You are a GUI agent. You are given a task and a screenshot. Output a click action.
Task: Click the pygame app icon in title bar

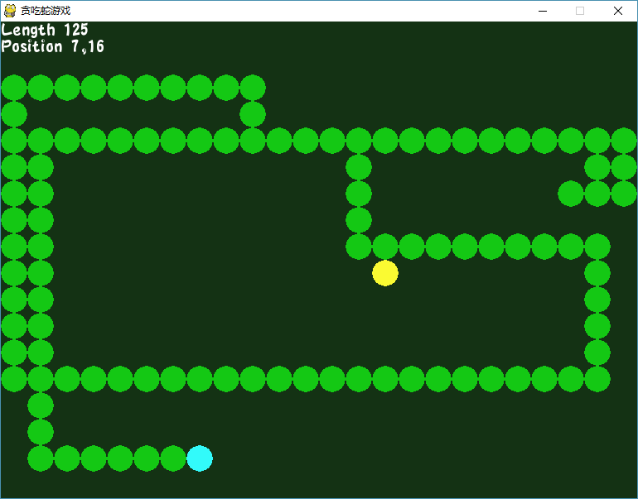[x=10, y=11]
